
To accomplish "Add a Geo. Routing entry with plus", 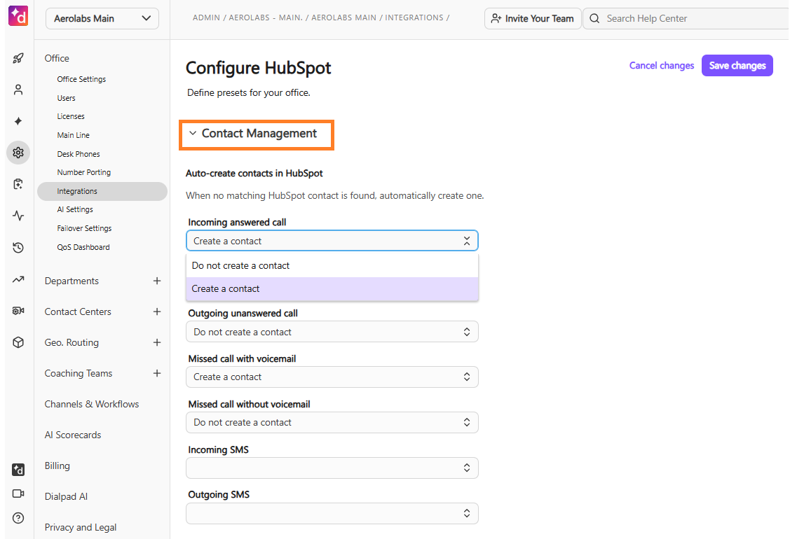I will (157, 342).
